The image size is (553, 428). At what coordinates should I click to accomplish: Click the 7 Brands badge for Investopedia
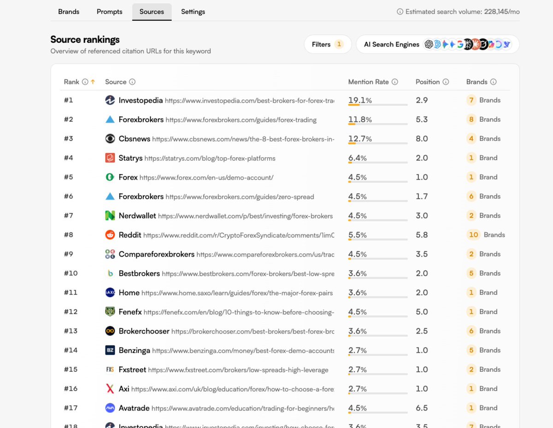[x=483, y=100]
